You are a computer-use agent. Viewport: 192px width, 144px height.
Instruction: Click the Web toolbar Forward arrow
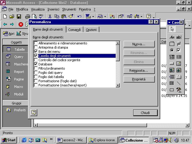(x=12, y=24)
